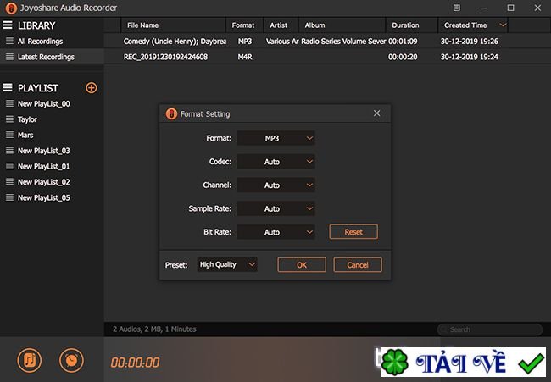Click the 00:00:20 duration cell
The height and width of the screenshot is (382, 551).
pyautogui.click(x=403, y=57)
